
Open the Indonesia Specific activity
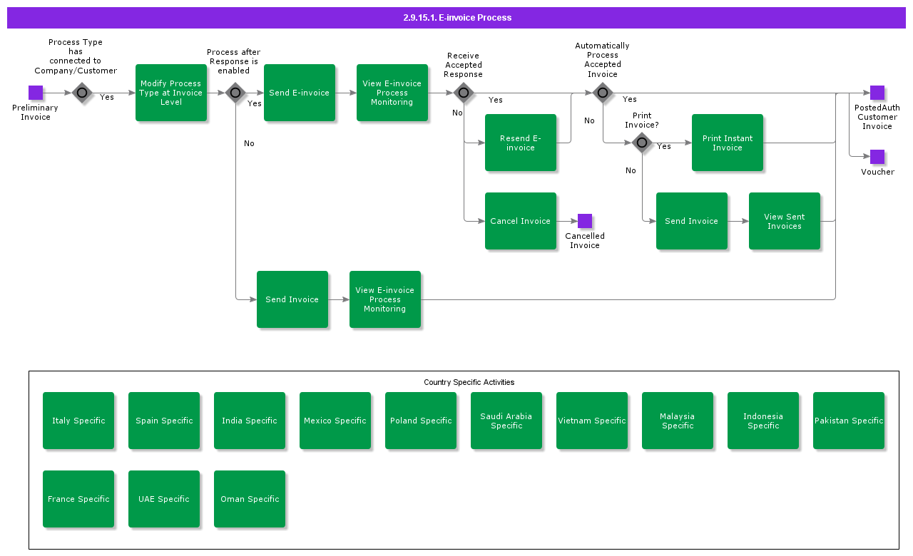(x=763, y=421)
